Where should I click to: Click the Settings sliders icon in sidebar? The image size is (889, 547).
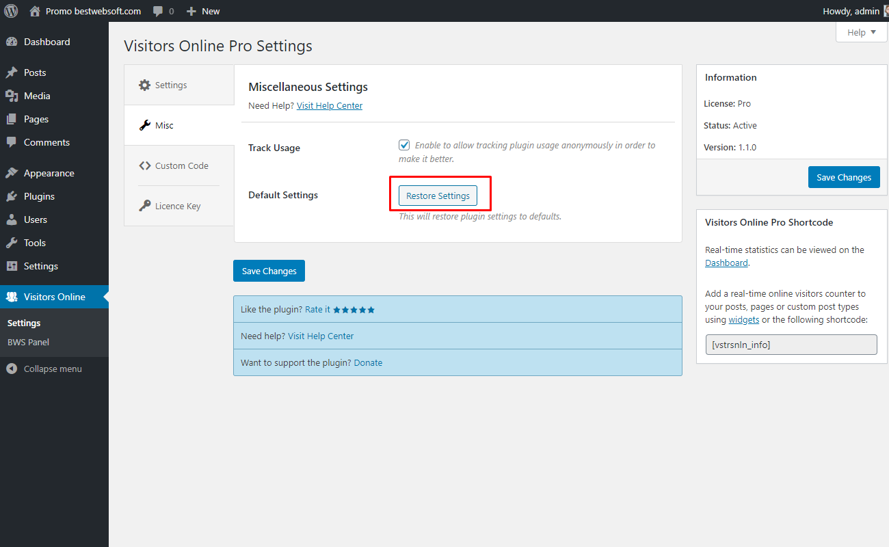click(12, 266)
